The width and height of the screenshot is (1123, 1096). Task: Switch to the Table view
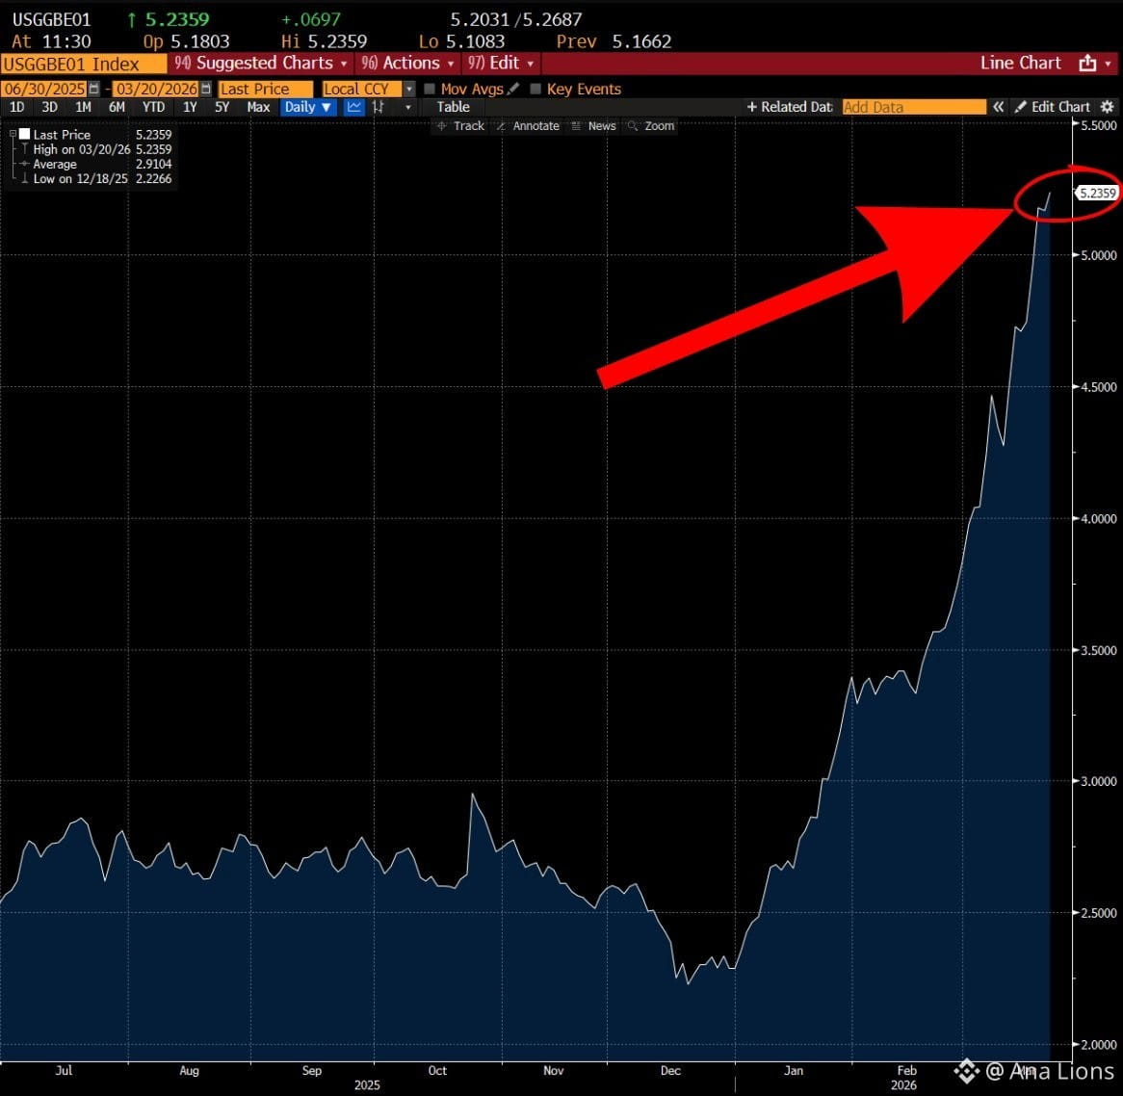[x=454, y=108]
